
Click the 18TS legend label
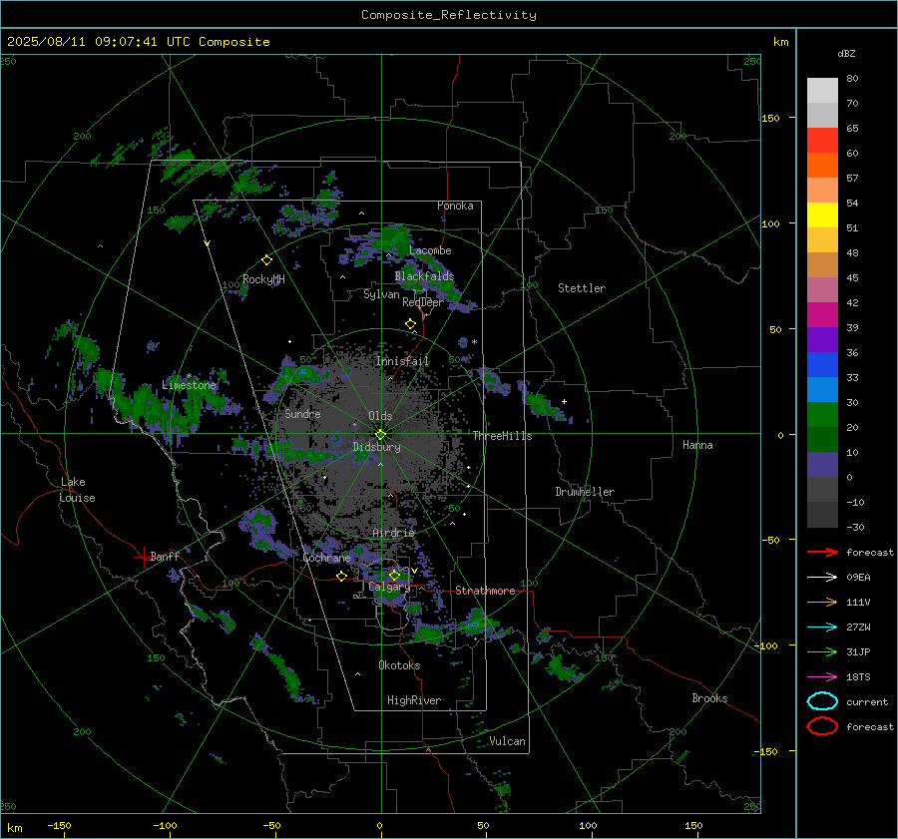point(858,677)
